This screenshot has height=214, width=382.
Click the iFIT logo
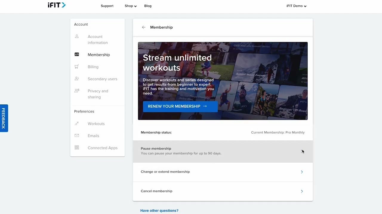click(57, 5)
